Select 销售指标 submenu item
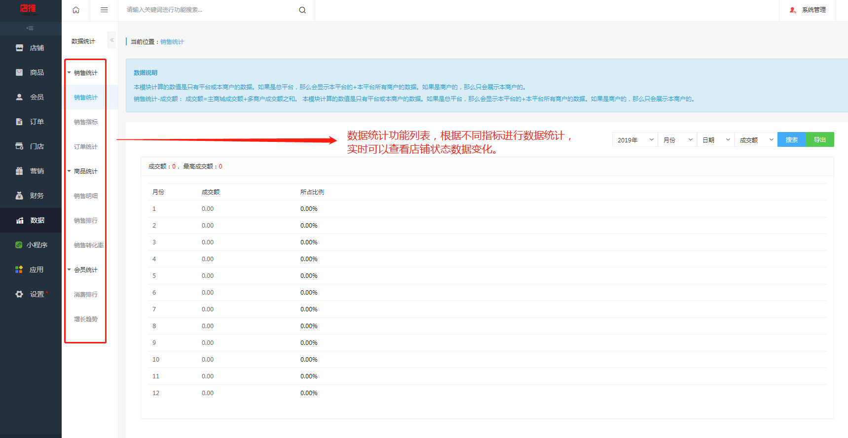 [x=86, y=122]
